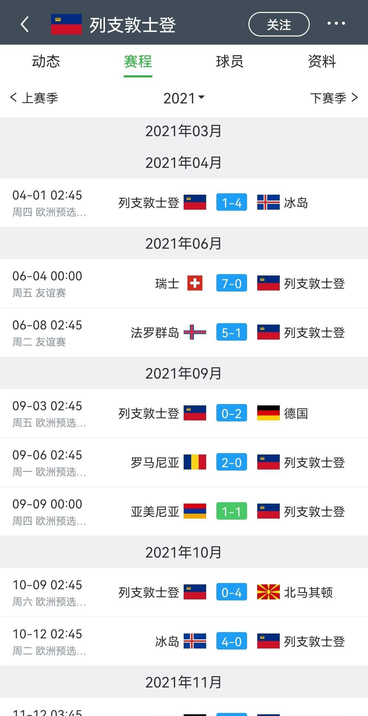Viewport: 368px width, 716px height.
Task: Toggle the 关注 follow button
Action: (279, 24)
